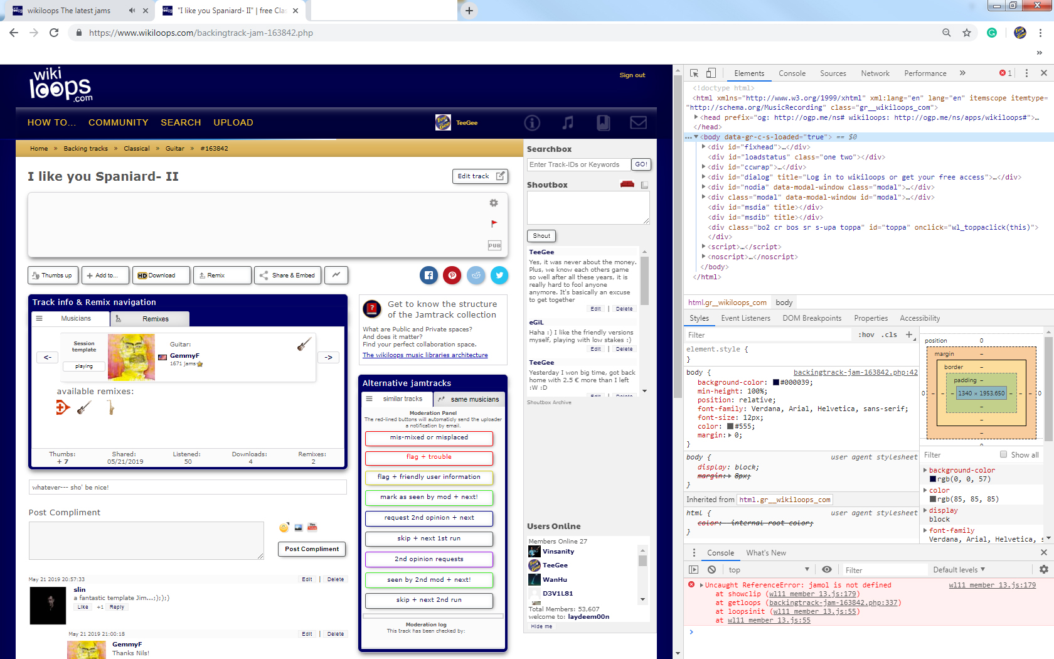Show more DevTools tabs with chevron

click(x=962, y=73)
